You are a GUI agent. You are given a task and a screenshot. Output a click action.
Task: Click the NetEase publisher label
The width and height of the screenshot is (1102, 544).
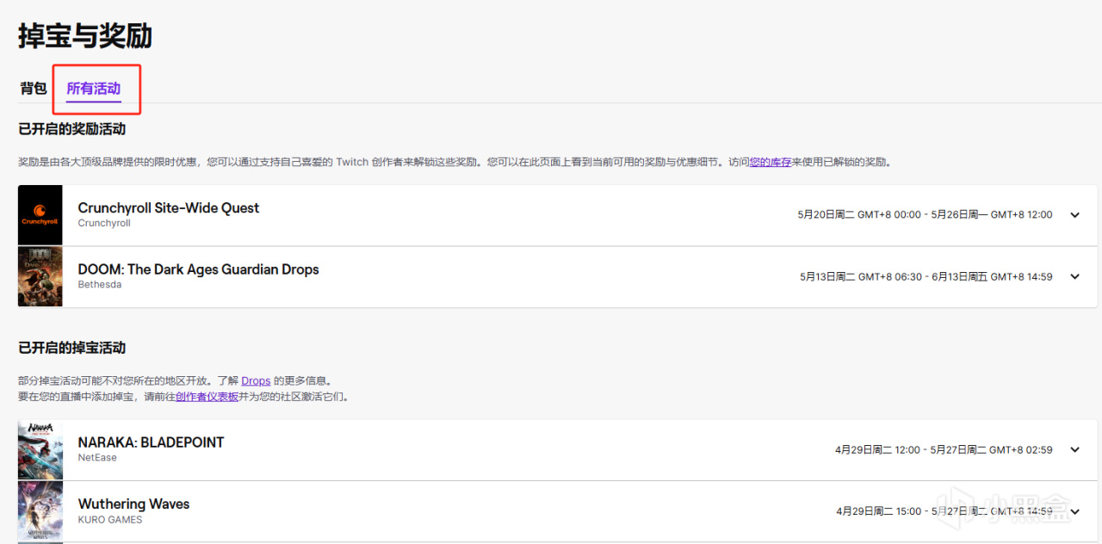click(97, 458)
